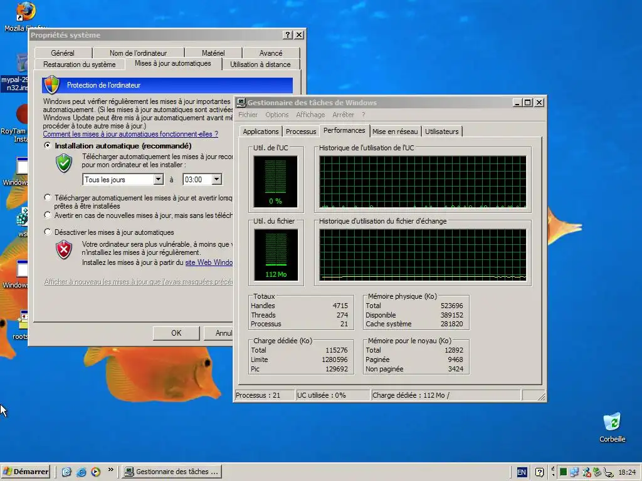
Task: Click the Disponible memory value 389152
Action: tap(452, 315)
